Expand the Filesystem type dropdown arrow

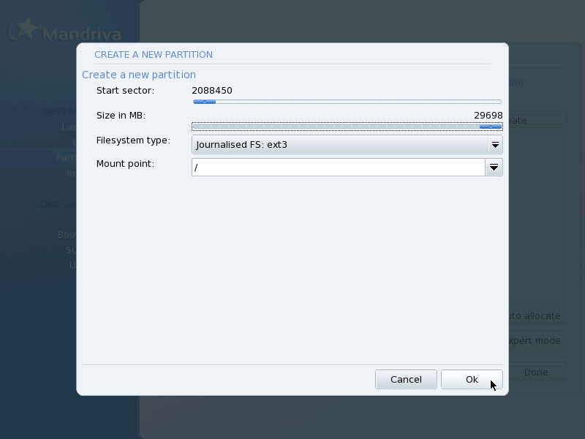point(495,144)
